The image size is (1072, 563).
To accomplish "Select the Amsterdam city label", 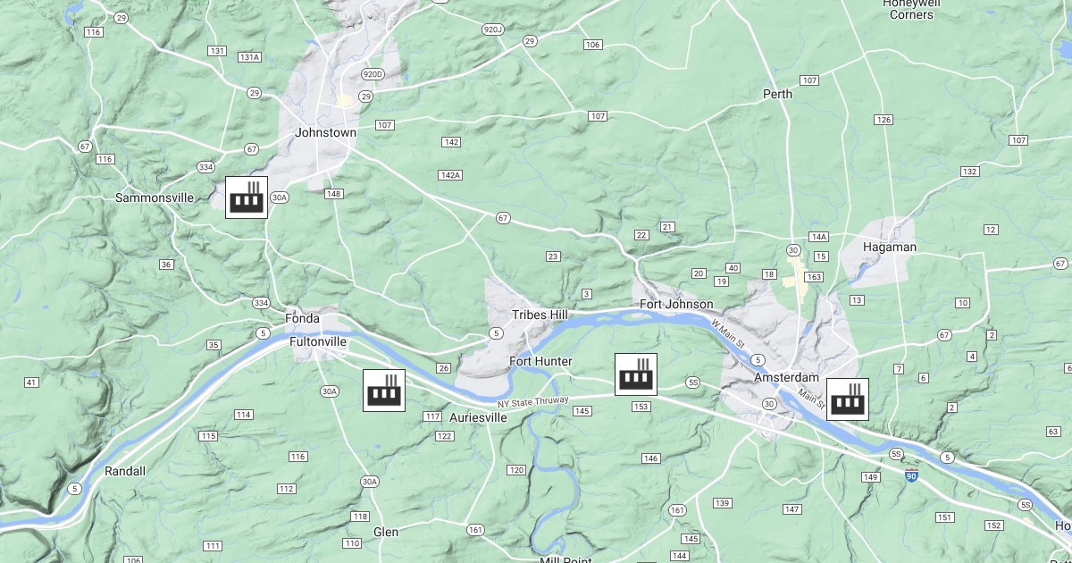I will click(x=786, y=378).
